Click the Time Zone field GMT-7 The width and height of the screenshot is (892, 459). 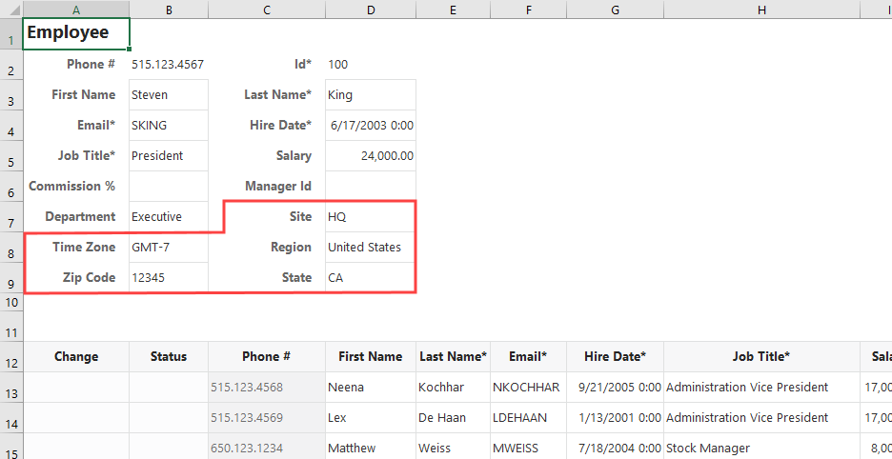168,248
